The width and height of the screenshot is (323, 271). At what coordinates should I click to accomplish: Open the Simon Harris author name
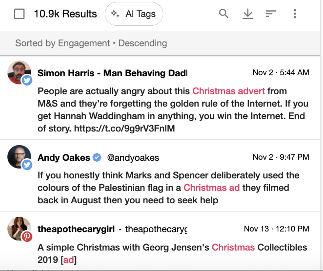pyautogui.click(x=112, y=73)
